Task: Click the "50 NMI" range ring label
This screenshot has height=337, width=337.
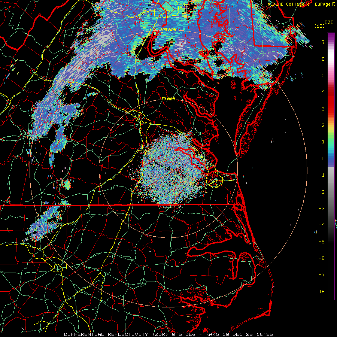Action: [x=168, y=99]
